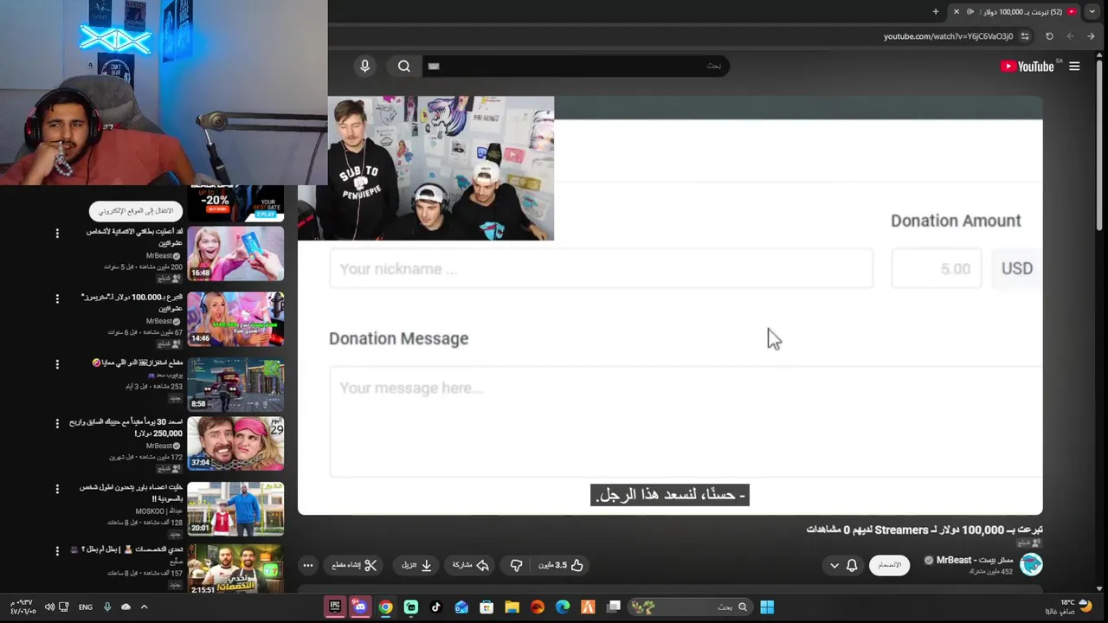Click the microphone tray icon
Screen dimensions: 1108x623
(107, 607)
